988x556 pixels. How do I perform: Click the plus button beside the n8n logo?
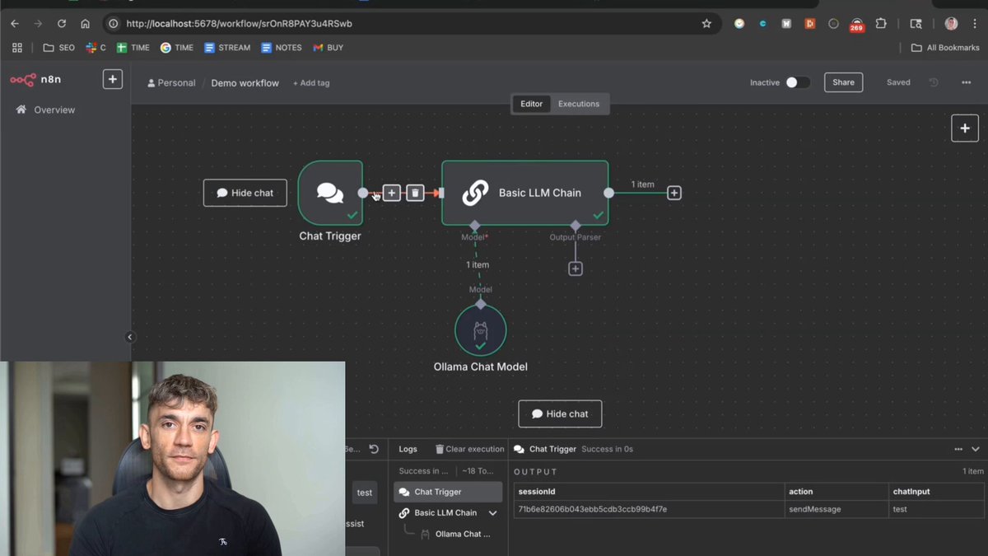[113, 79]
